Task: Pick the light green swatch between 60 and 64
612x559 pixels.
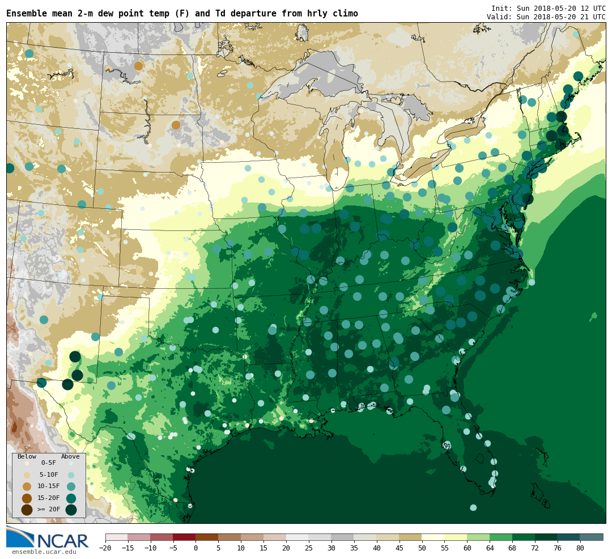Action: (478, 537)
